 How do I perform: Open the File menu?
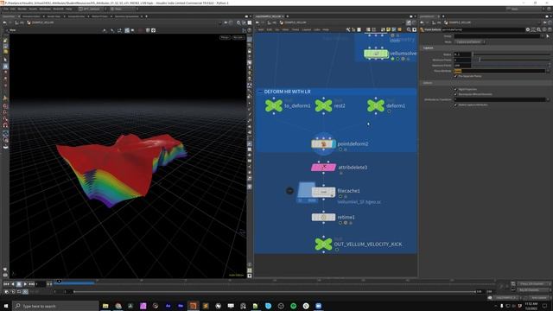(x=6, y=9)
